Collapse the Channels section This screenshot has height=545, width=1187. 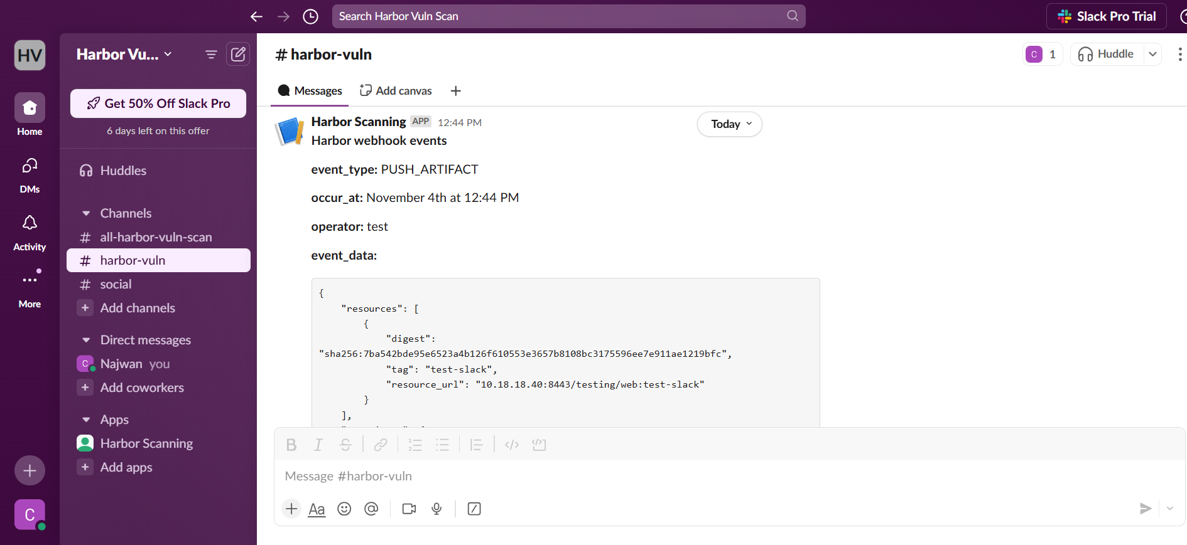pos(87,213)
